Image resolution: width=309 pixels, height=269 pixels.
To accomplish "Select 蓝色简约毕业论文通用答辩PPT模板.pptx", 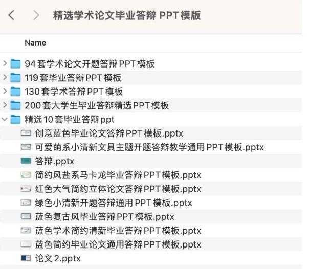I will point(118,244).
